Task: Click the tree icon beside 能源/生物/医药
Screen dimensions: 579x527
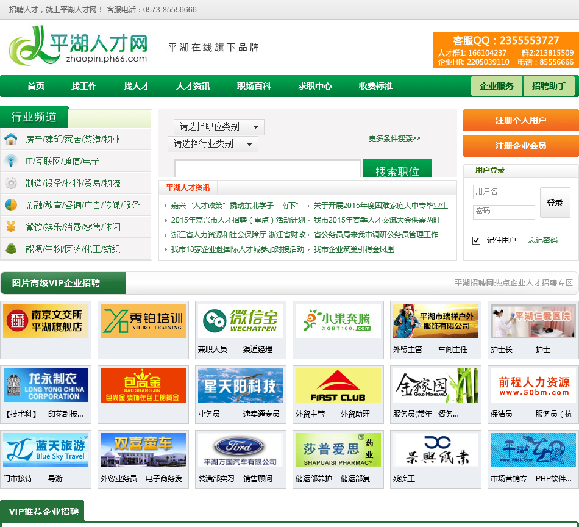Action: (11, 249)
